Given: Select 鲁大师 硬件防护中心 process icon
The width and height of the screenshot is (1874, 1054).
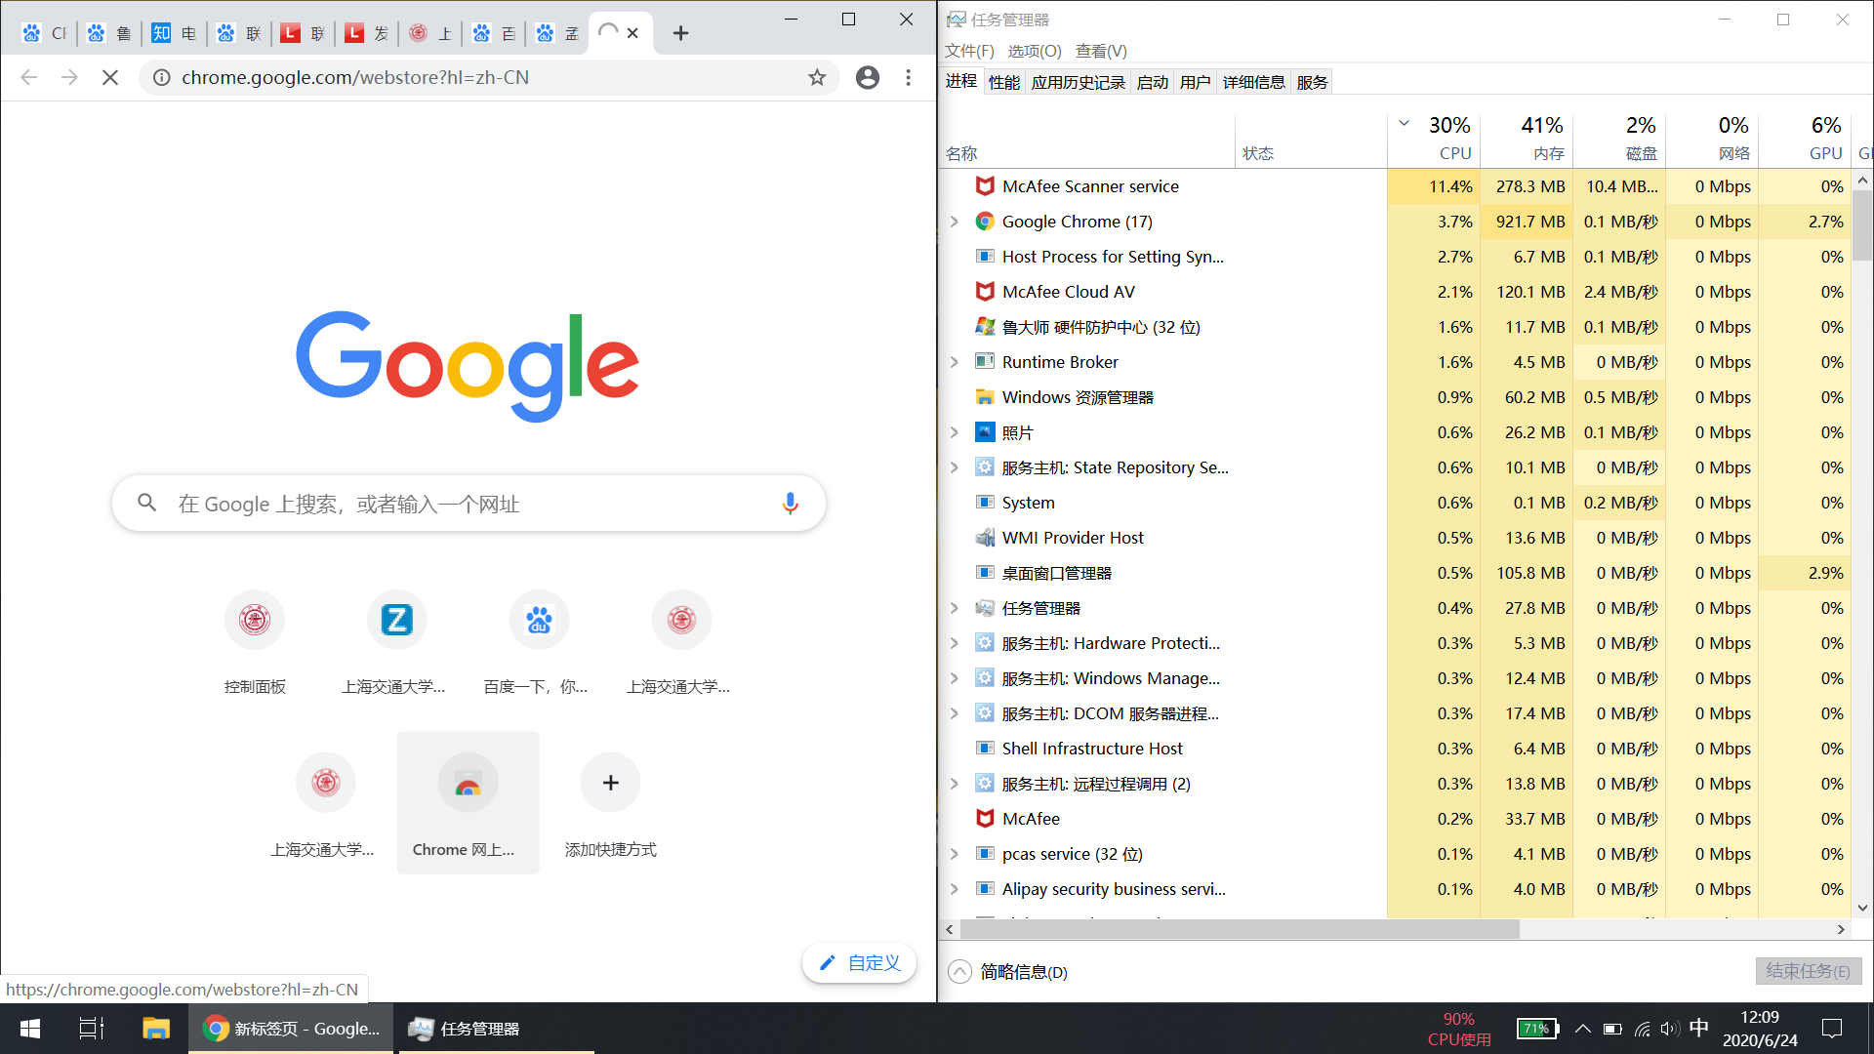Looking at the screenshot, I should tap(985, 327).
